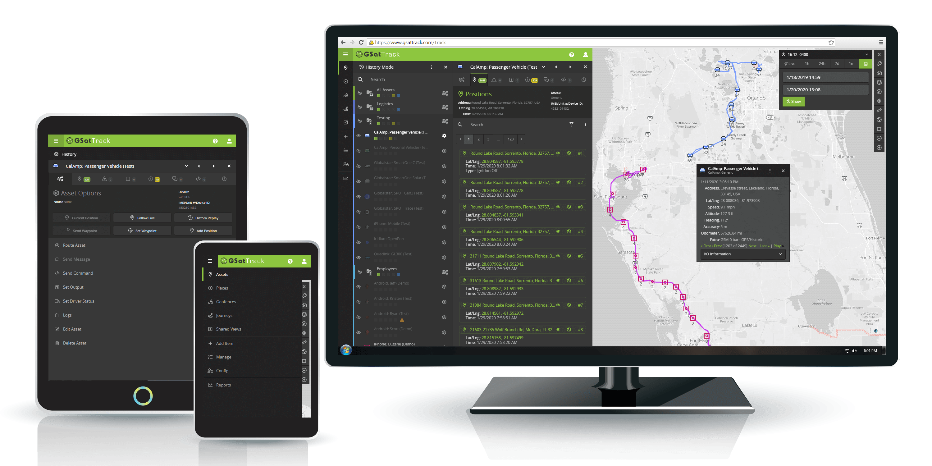The width and height of the screenshot is (932, 466).
Task: Click plus Add Item icon in desktop sidebar
Action: [345, 136]
